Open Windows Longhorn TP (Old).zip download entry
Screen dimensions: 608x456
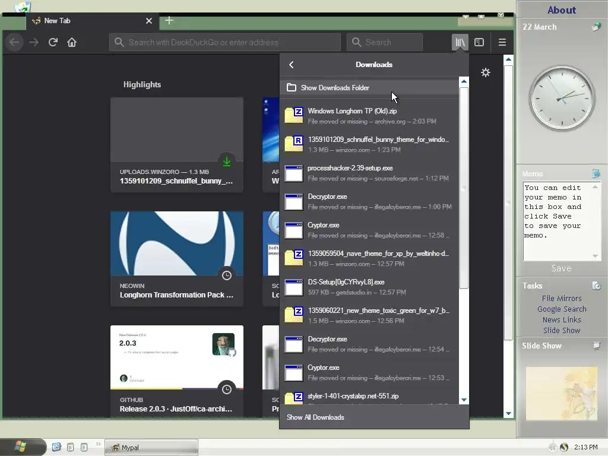[x=369, y=116]
